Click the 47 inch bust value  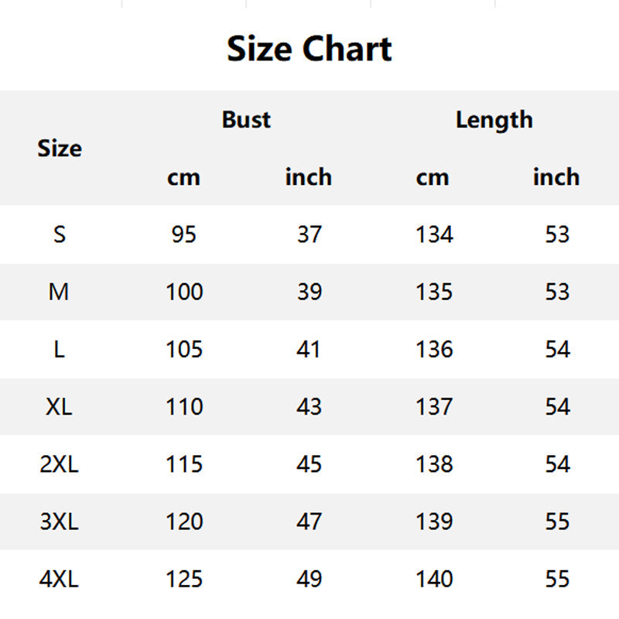(x=309, y=522)
